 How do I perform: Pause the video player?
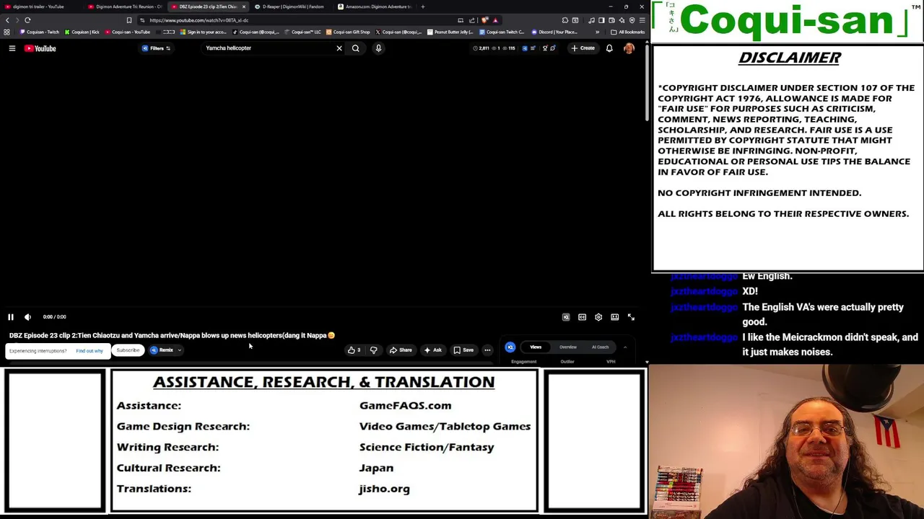tap(11, 317)
